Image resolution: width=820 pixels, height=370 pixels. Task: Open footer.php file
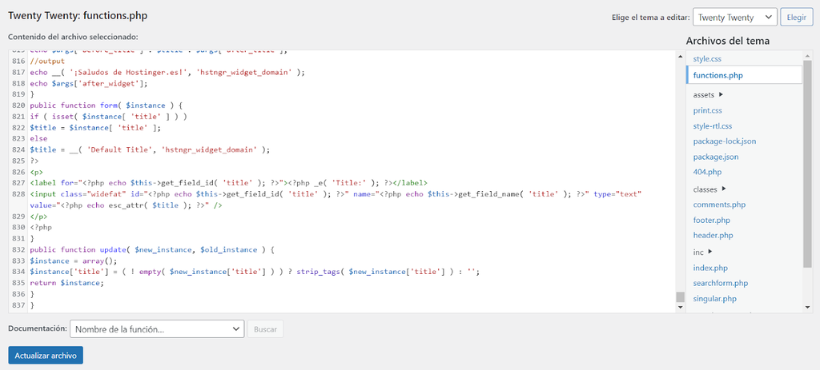click(711, 220)
